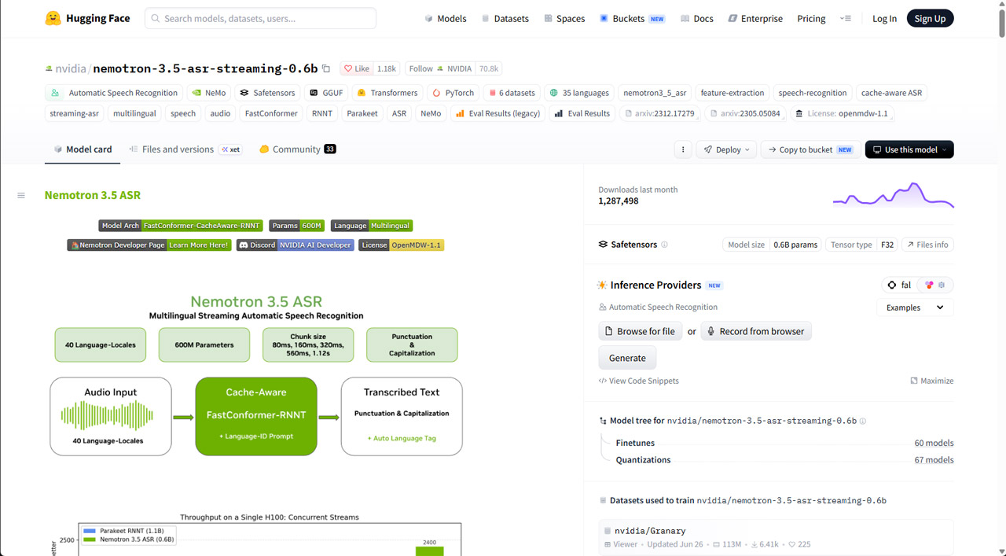Click the Generate button
The height and width of the screenshot is (556, 1006).
(x=627, y=358)
